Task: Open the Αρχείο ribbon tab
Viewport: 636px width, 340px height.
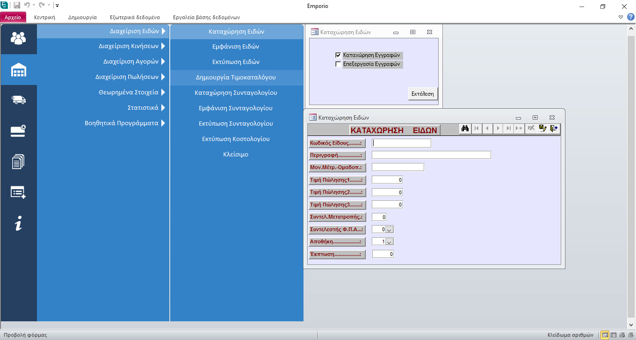Action: [x=13, y=17]
